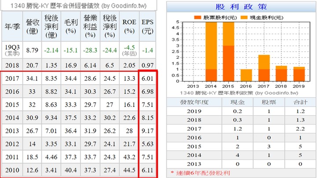Click the 合計 column header in dividend table

coord(300,102)
